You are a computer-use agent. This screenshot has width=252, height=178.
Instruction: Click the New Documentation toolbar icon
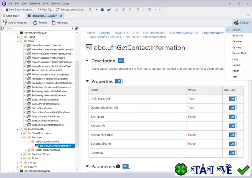(7, 10)
